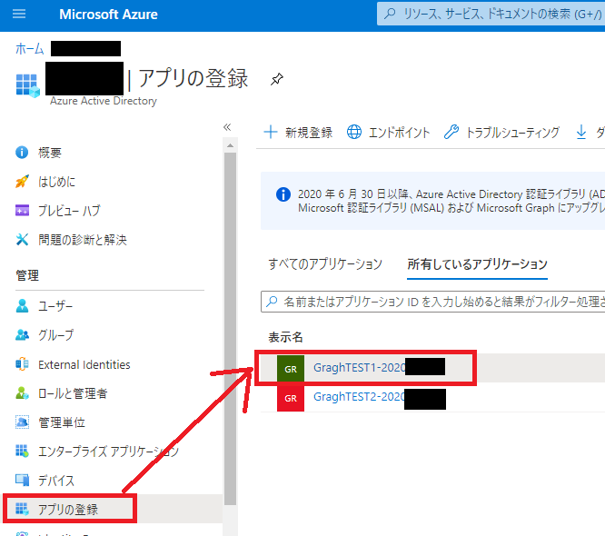The image size is (605, 536).
Task: Focus the resource search box
Action: pyautogui.click(x=491, y=14)
